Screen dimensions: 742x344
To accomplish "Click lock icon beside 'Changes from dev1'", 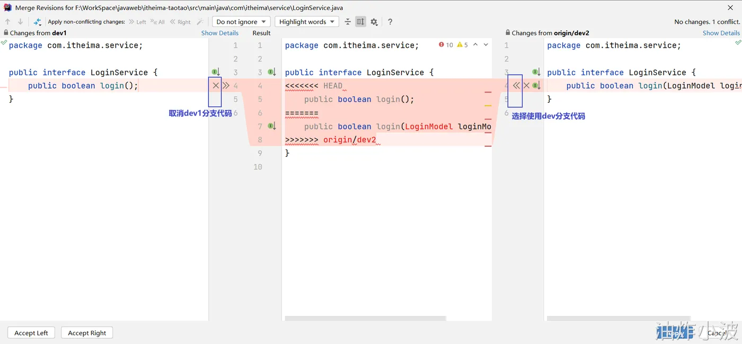I will point(6,33).
